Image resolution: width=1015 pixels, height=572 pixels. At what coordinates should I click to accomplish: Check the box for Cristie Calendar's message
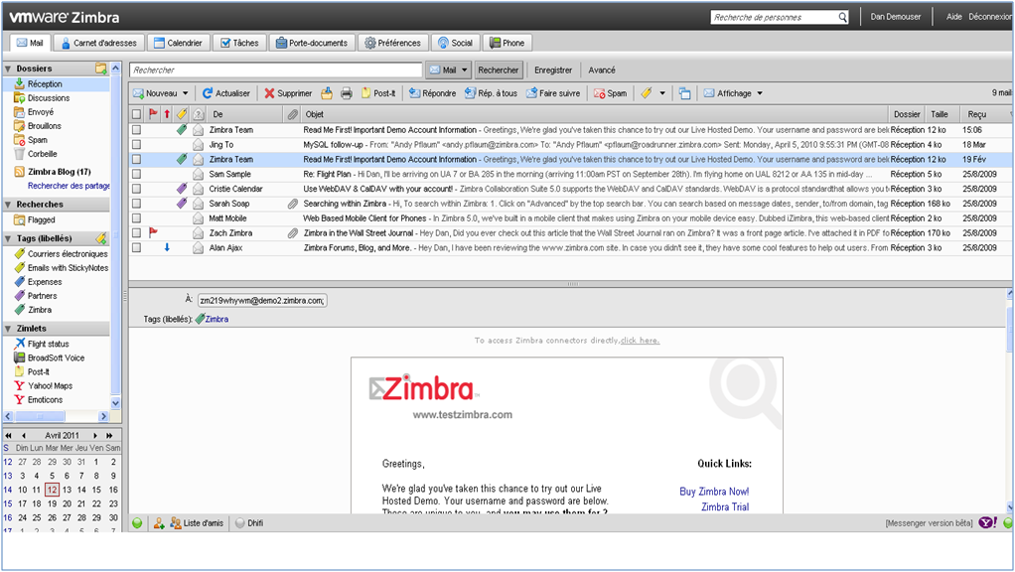click(137, 189)
